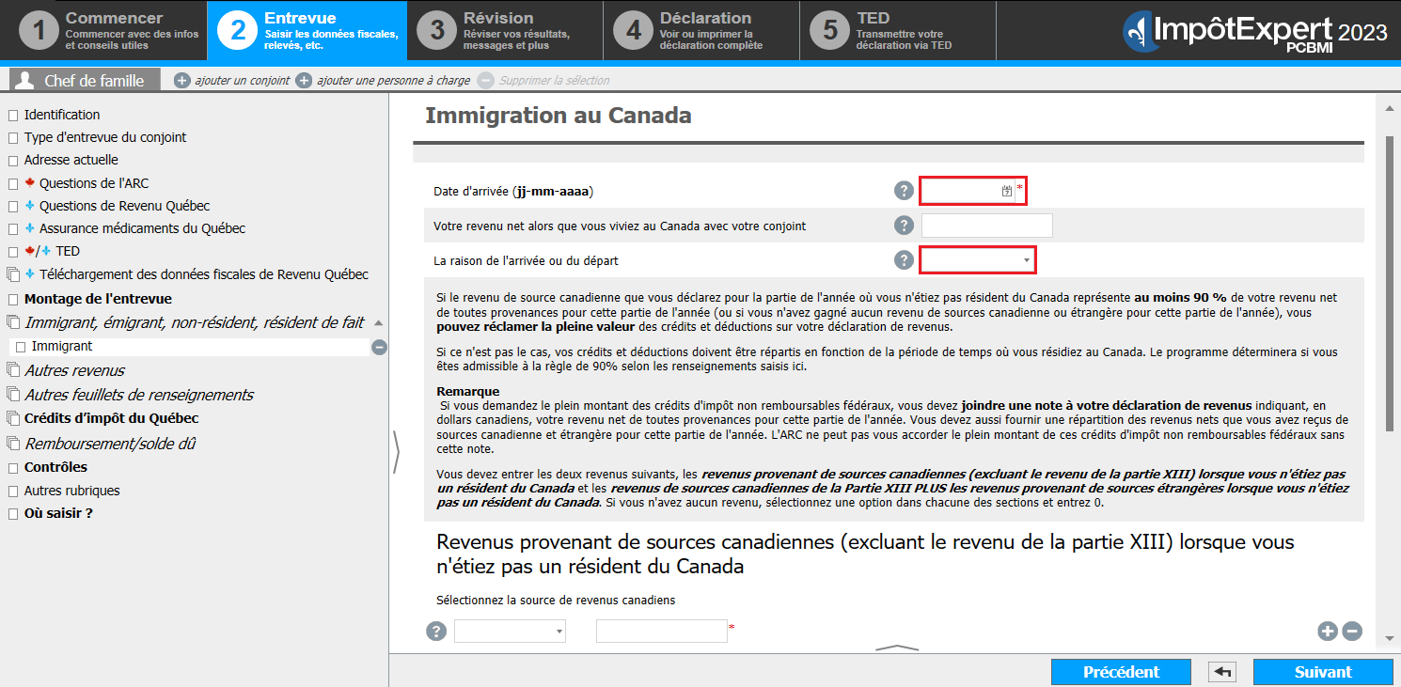Click maple leaf icon beside Questions de l'ARC

[30, 183]
